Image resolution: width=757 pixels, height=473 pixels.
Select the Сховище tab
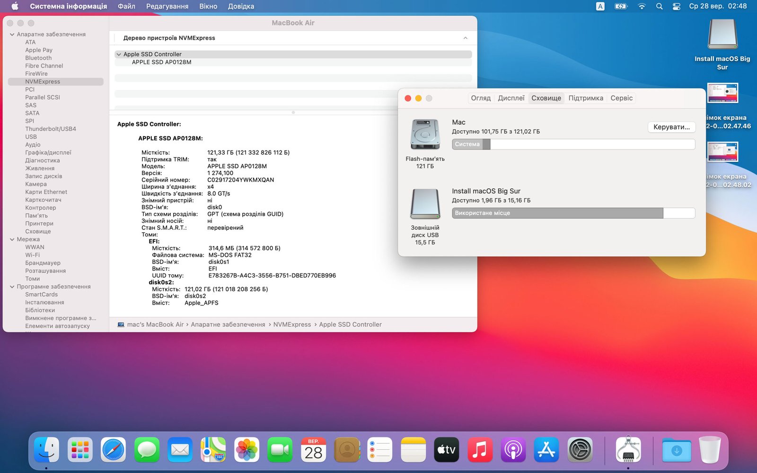546,98
